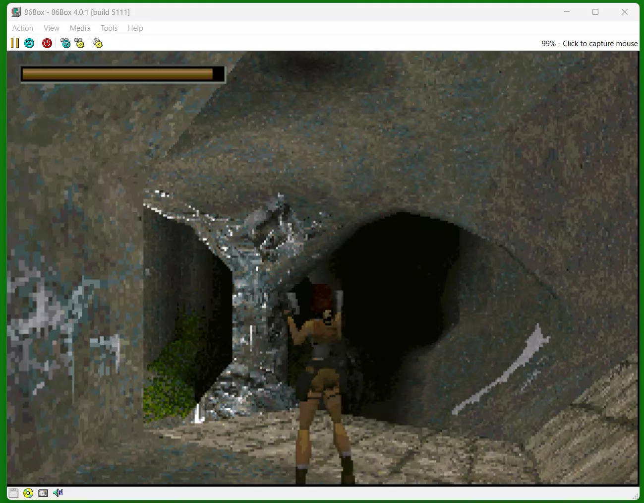Image resolution: width=644 pixels, height=503 pixels.
Task: Close the 86Box window
Action: coord(625,12)
